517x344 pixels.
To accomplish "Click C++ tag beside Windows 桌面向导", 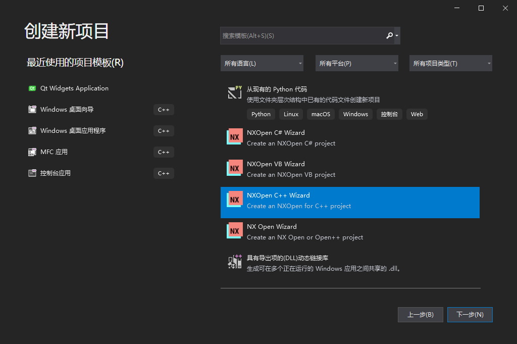I will (164, 110).
